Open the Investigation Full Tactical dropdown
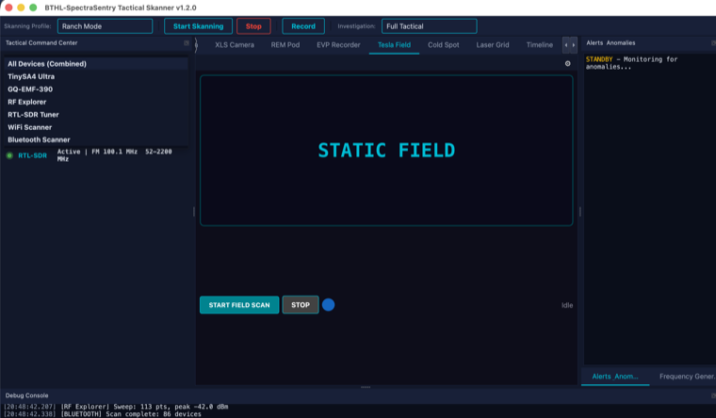Screen dimensions: 716x418 click(430, 26)
